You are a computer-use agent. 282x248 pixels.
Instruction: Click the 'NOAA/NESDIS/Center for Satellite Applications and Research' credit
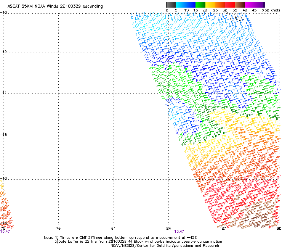[x=165, y=246]
